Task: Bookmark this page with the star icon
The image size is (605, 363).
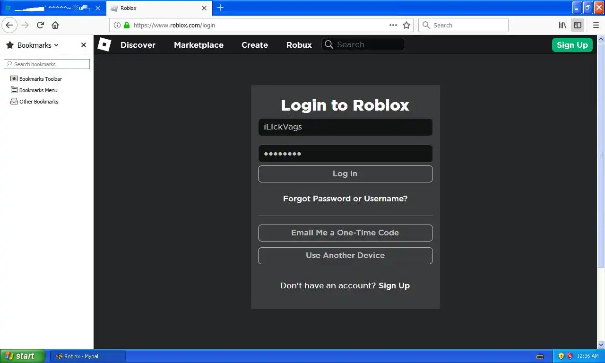Action: (x=406, y=25)
